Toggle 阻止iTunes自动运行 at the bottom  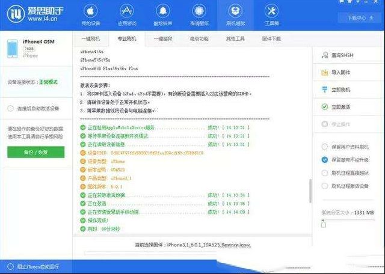10,267
